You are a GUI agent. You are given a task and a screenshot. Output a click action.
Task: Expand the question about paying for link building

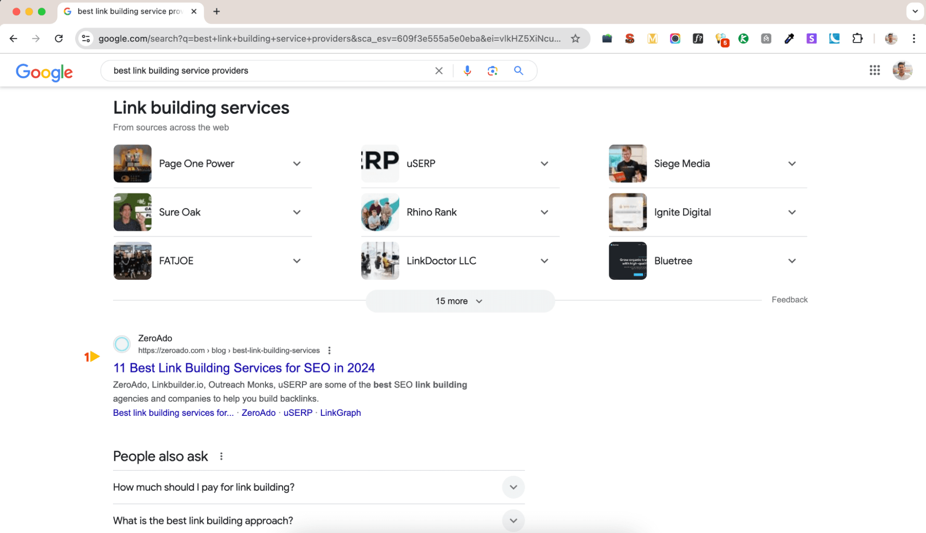click(x=513, y=487)
